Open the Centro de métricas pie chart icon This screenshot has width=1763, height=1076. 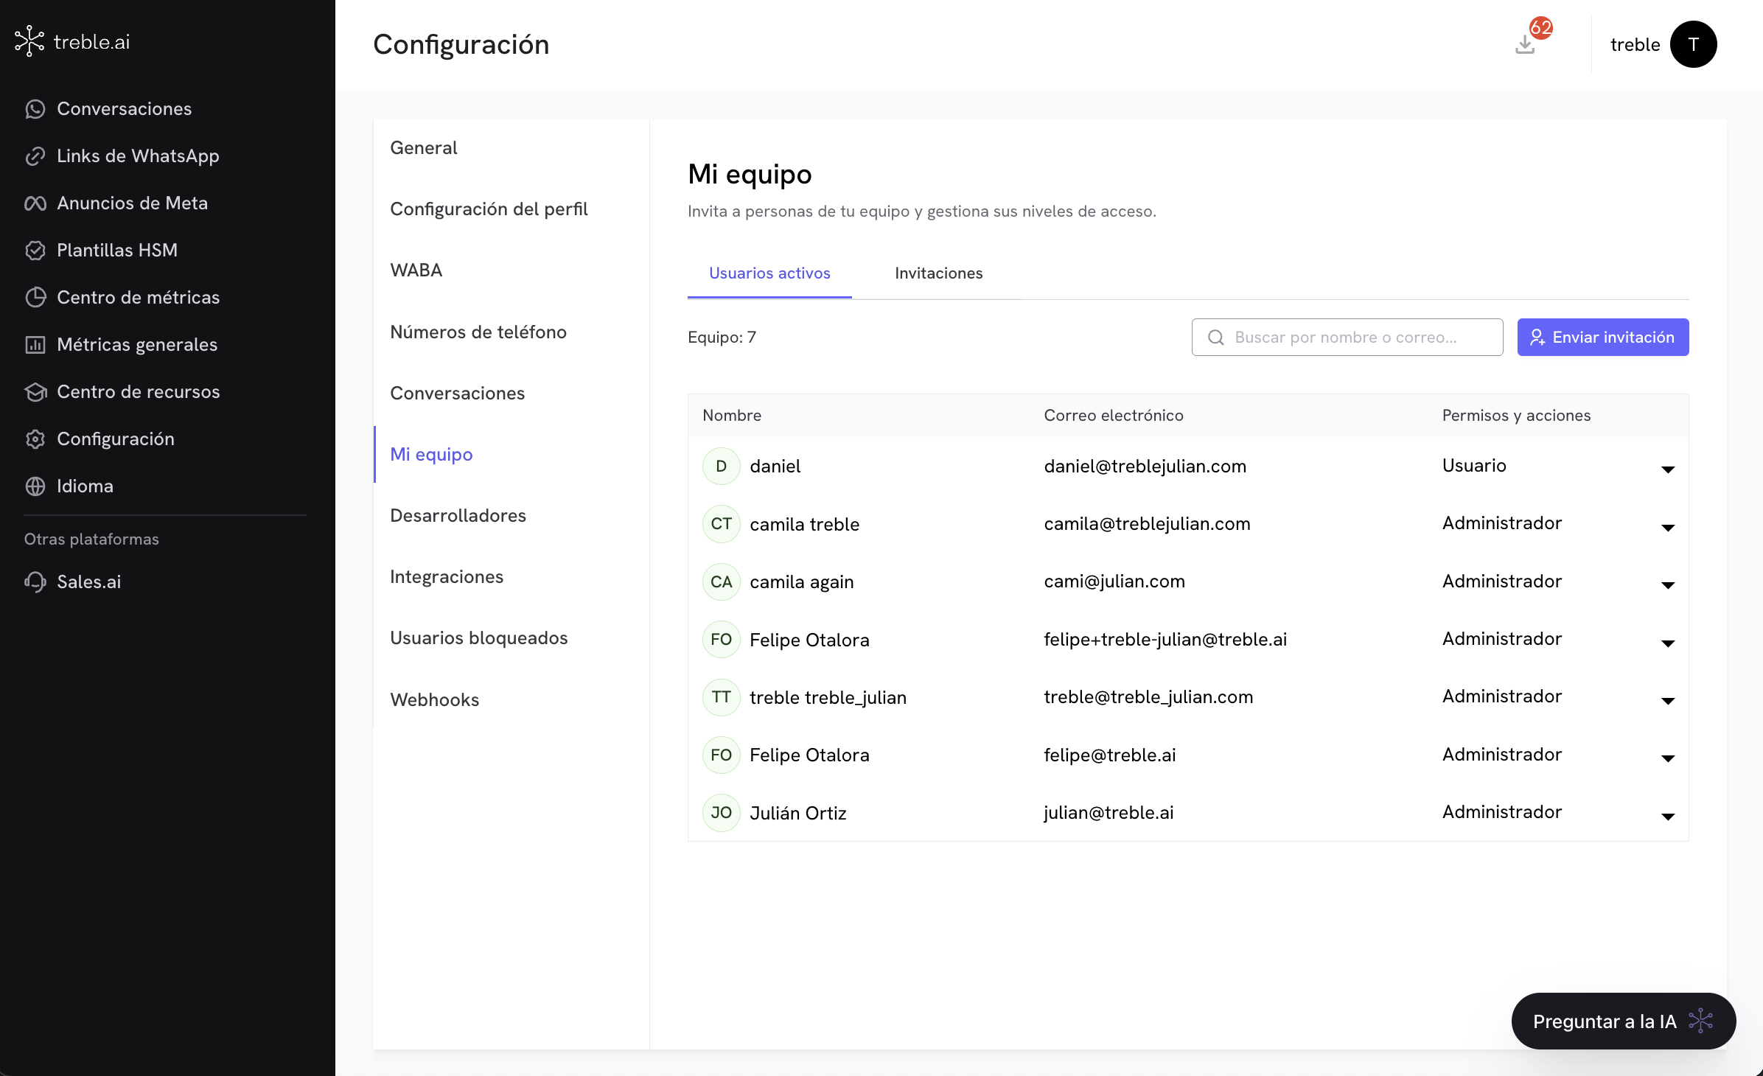tap(35, 298)
